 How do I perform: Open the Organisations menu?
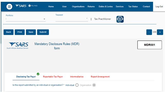[78, 6]
